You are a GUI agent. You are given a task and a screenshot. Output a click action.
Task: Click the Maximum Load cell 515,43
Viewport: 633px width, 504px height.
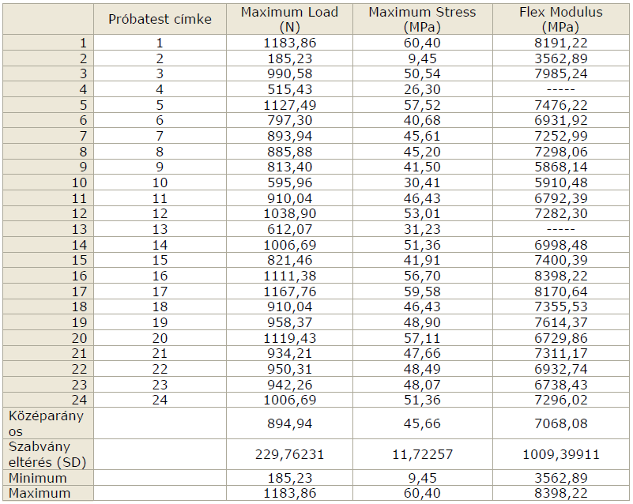[x=289, y=89]
